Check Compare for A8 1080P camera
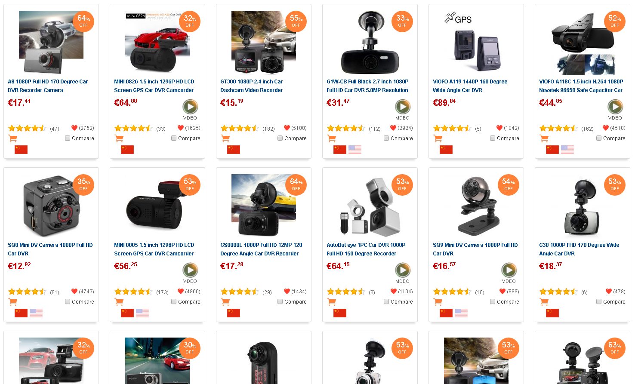The width and height of the screenshot is (635, 384). (68, 138)
